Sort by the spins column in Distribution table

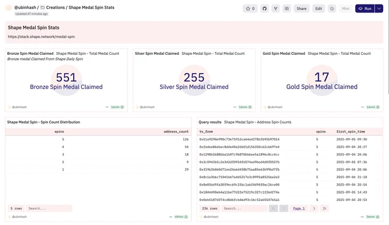tap(59, 132)
